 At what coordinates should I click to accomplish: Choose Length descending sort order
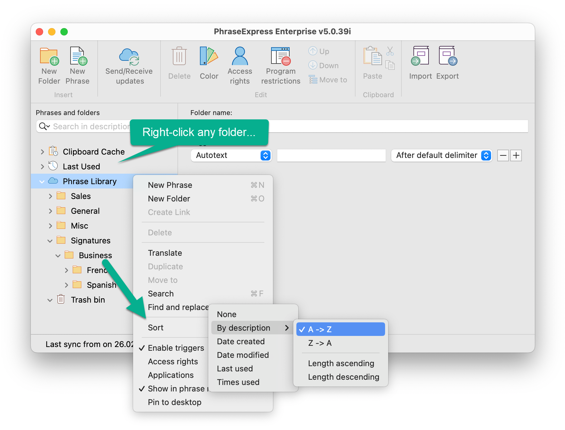pyautogui.click(x=341, y=377)
